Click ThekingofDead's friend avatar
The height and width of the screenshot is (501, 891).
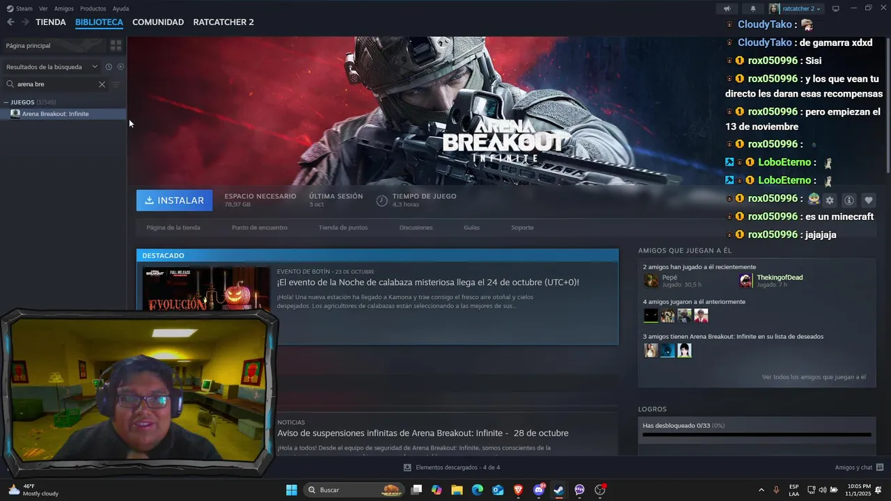pyautogui.click(x=746, y=280)
